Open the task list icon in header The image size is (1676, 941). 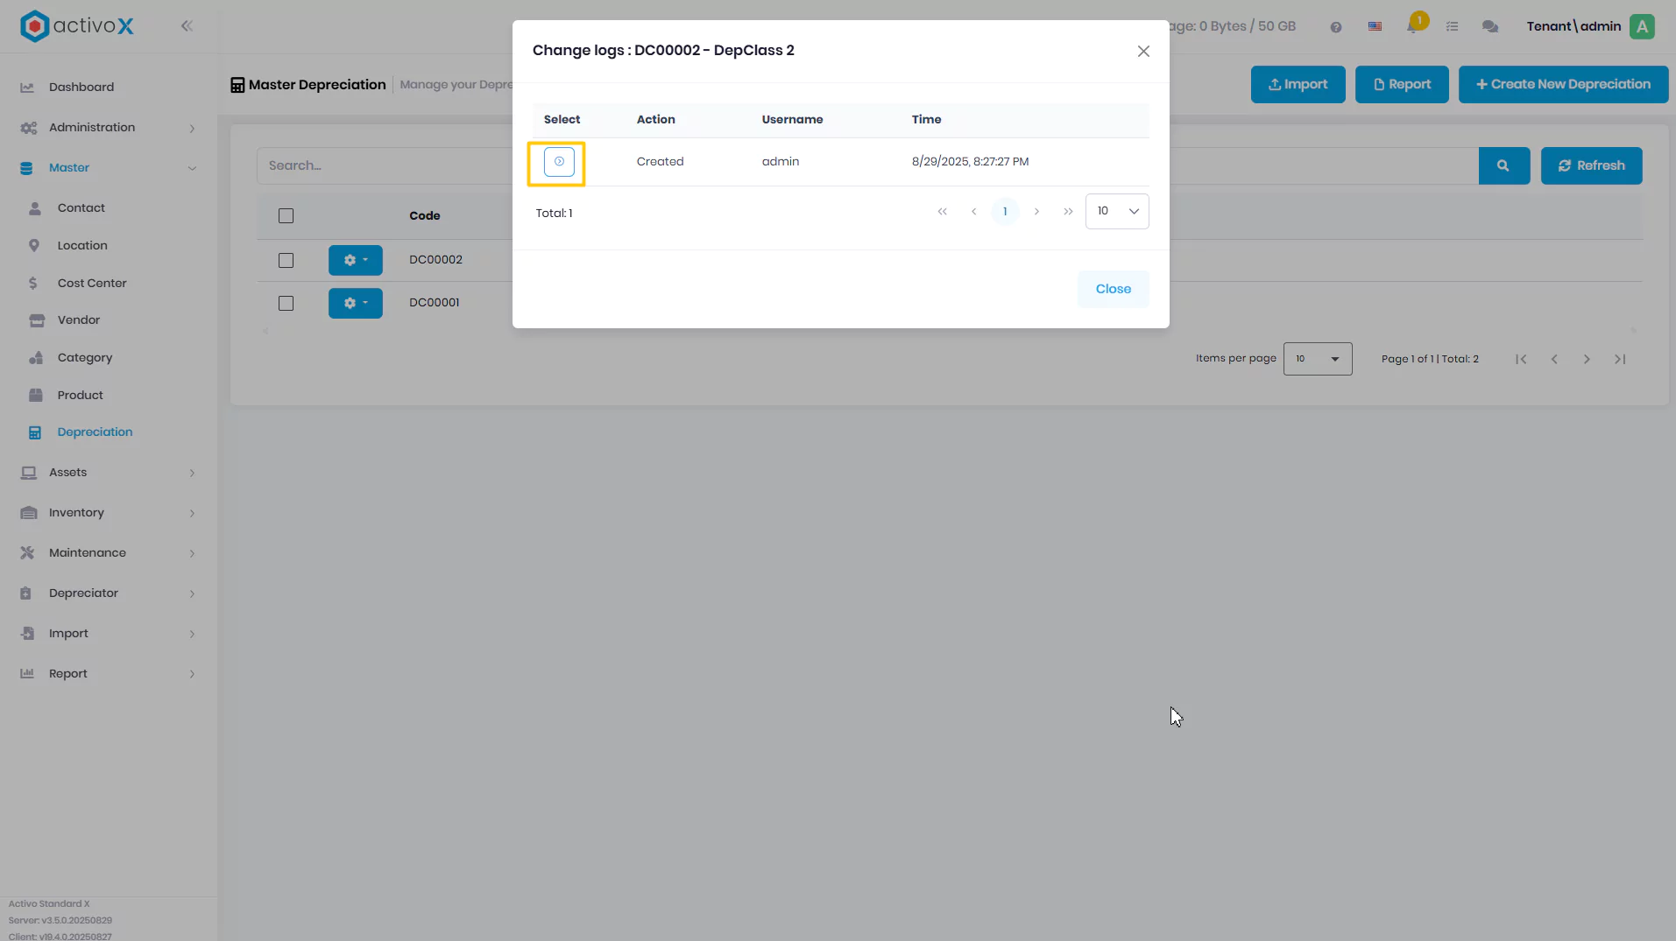1452,27
